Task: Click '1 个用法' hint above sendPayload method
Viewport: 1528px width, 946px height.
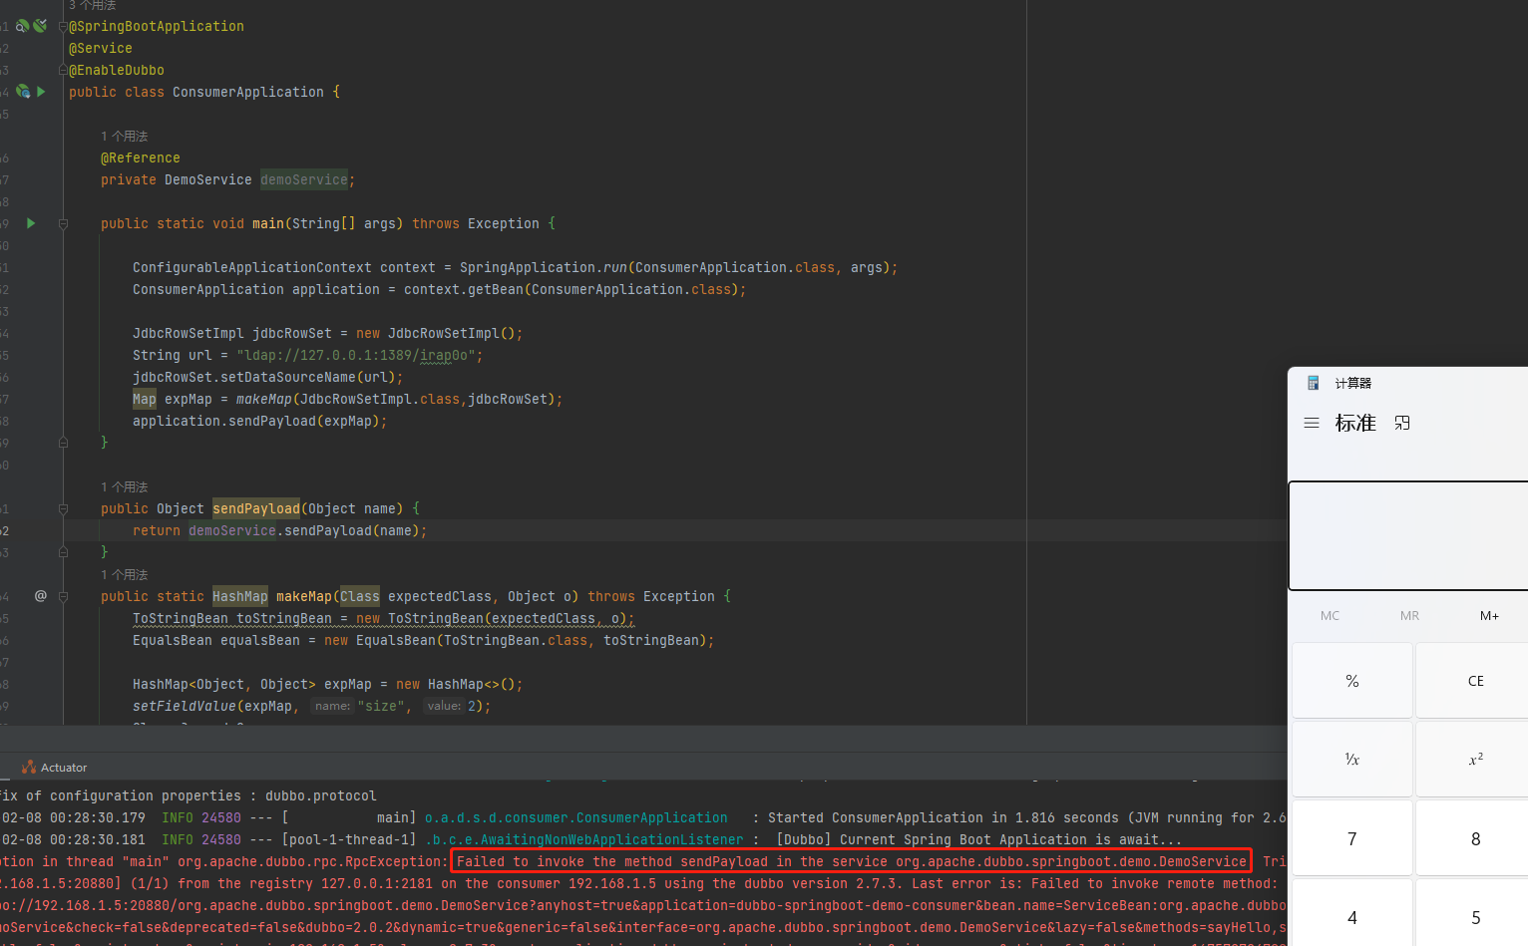Action: point(124,486)
